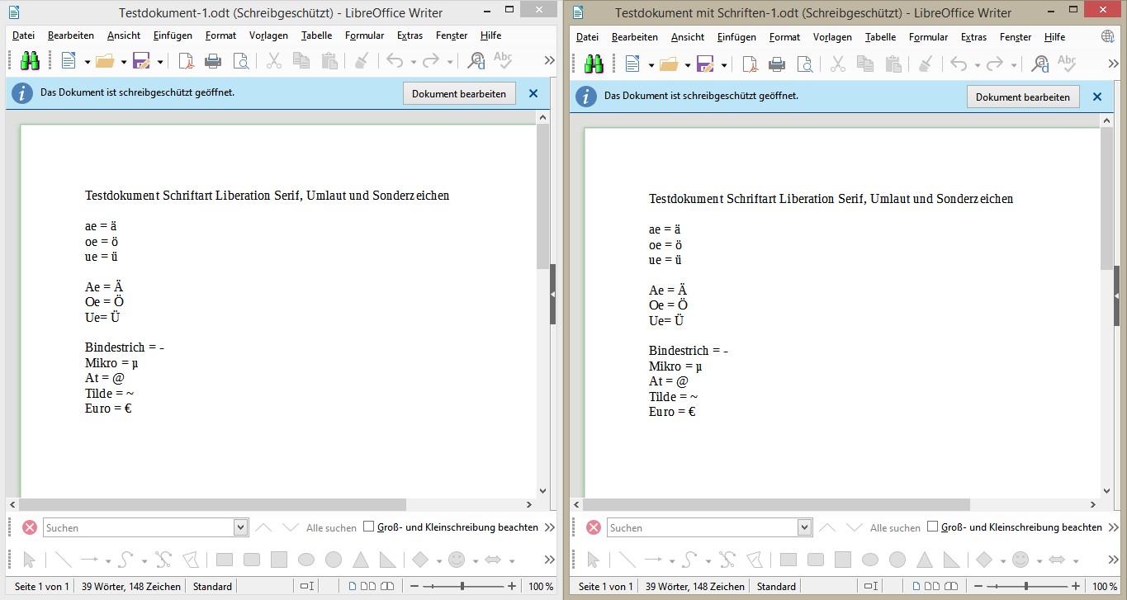Toggle insert mode indicator in Testdokument-1 status bar
The height and width of the screenshot is (600, 1127).
point(306,586)
